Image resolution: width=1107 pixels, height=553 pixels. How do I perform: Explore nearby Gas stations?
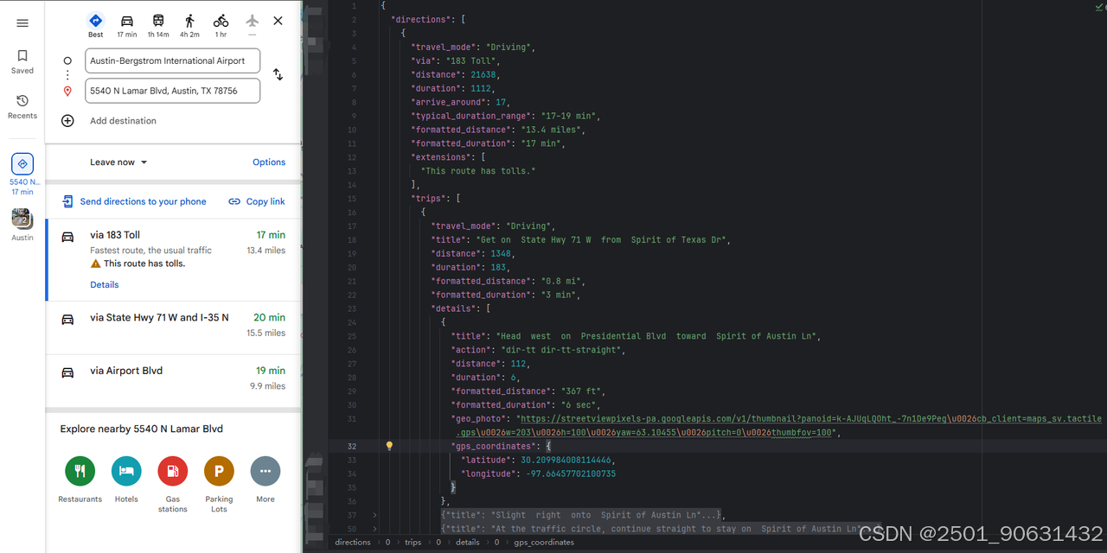click(173, 485)
